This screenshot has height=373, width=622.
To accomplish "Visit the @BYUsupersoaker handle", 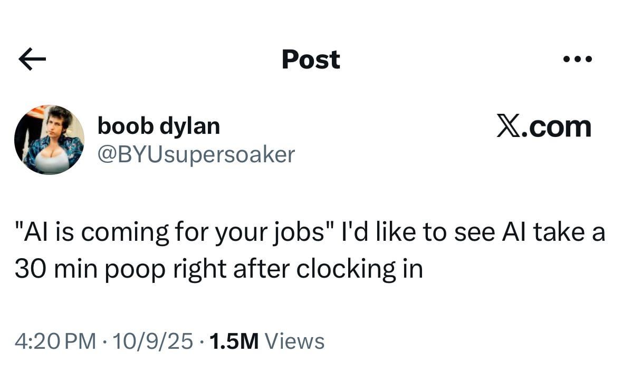I will (x=196, y=154).
